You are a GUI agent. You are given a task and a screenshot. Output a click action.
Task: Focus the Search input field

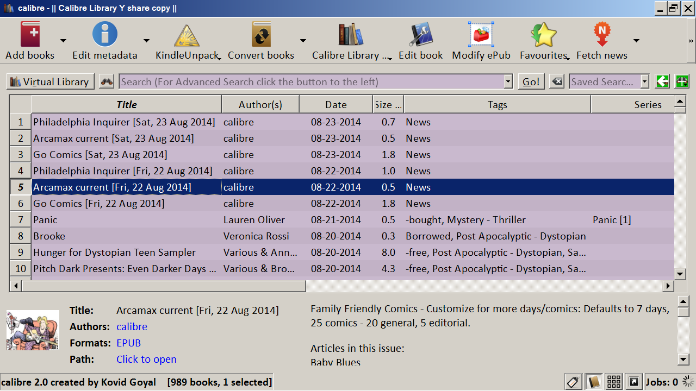(x=312, y=81)
